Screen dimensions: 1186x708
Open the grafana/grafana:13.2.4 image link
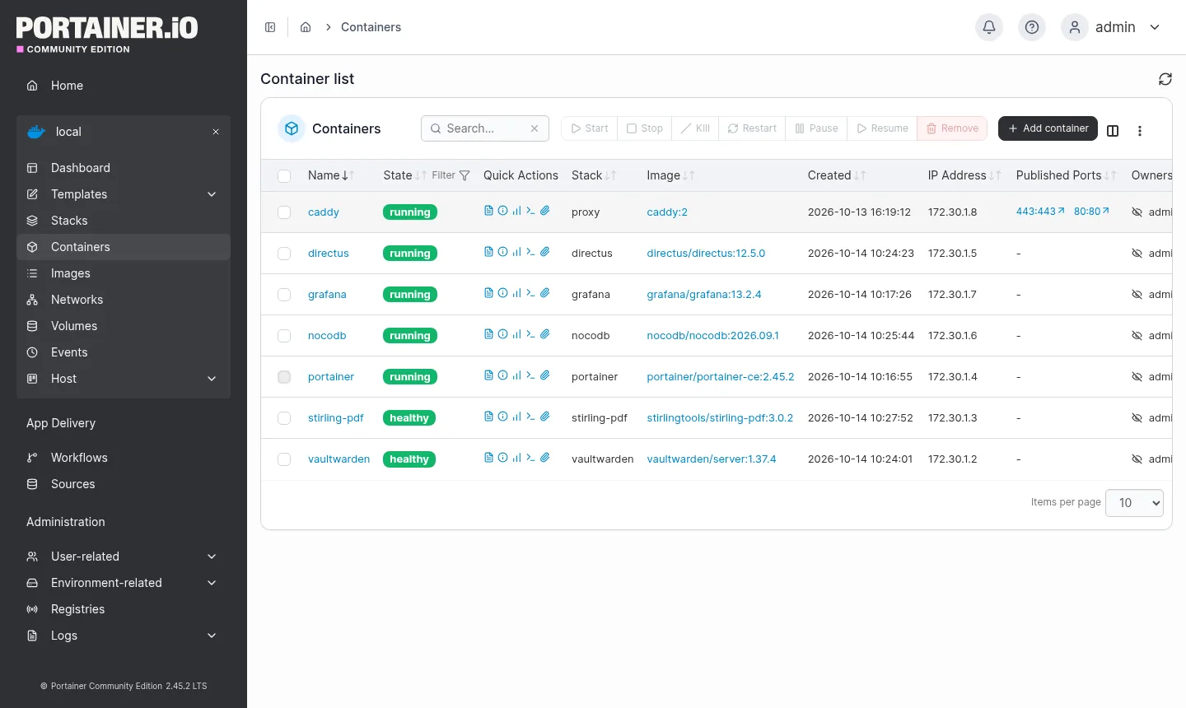pyautogui.click(x=704, y=295)
